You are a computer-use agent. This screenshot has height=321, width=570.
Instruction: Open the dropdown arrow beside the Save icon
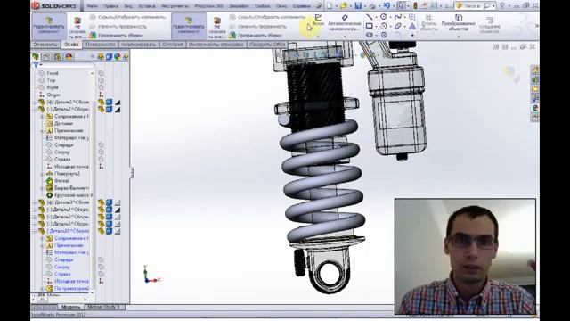(x=364, y=6)
